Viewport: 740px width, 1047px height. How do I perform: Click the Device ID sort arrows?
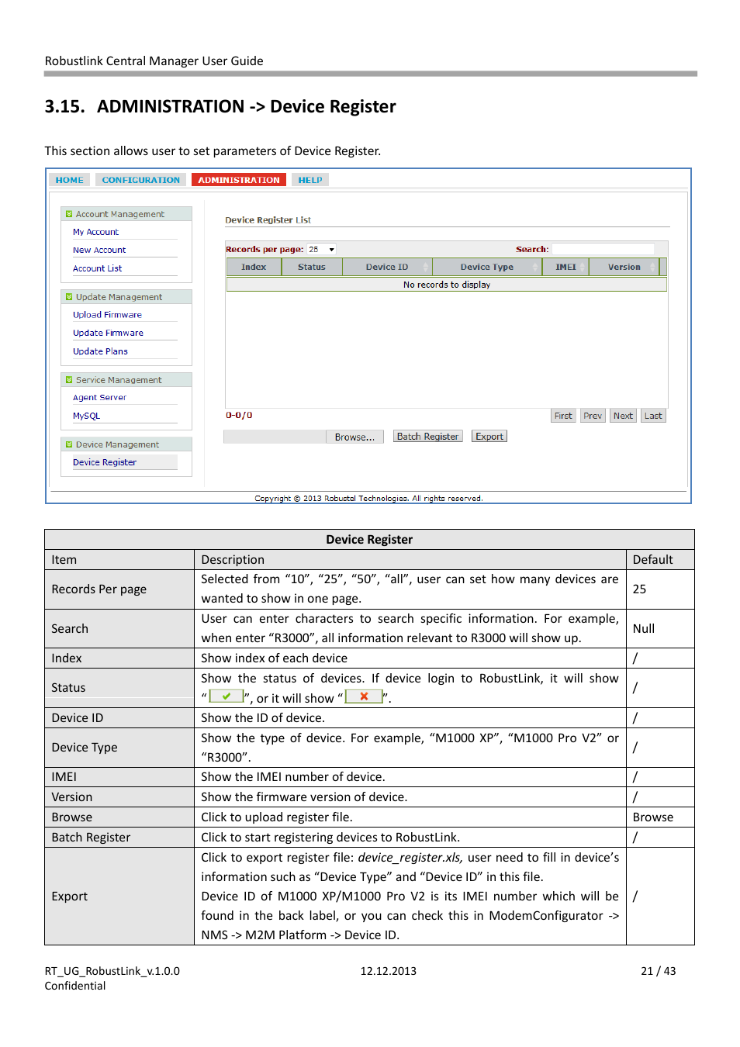coord(425,267)
